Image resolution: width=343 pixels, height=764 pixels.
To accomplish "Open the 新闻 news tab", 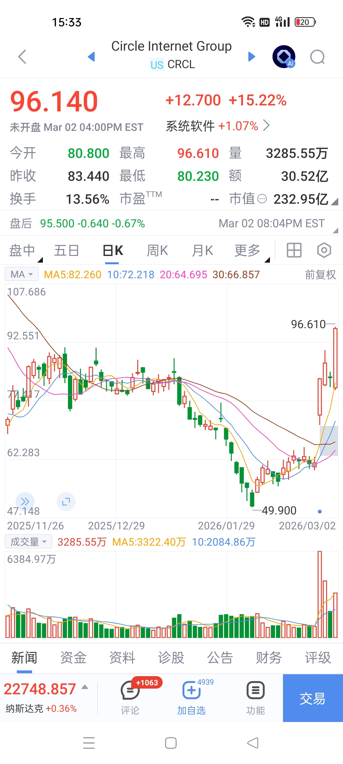I will [24, 658].
